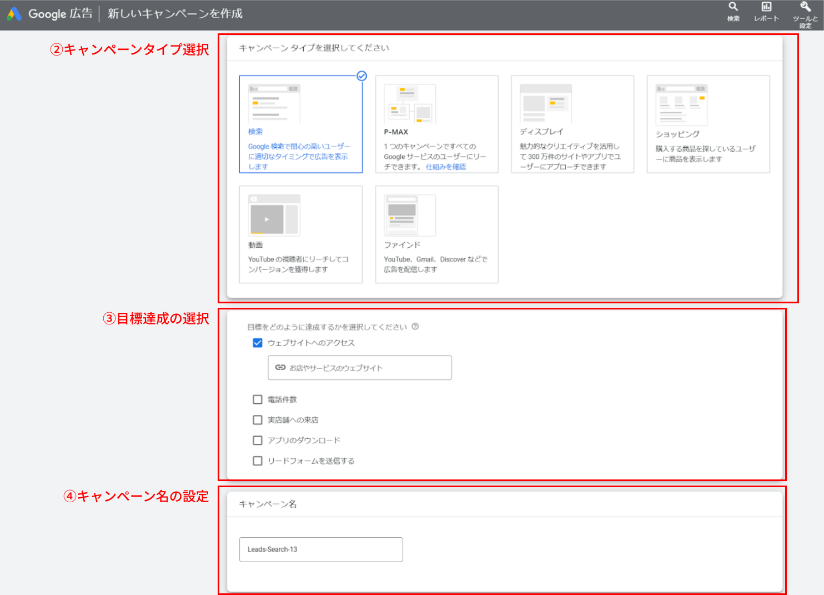Click the 電話件数 label

click(x=282, y=399)
